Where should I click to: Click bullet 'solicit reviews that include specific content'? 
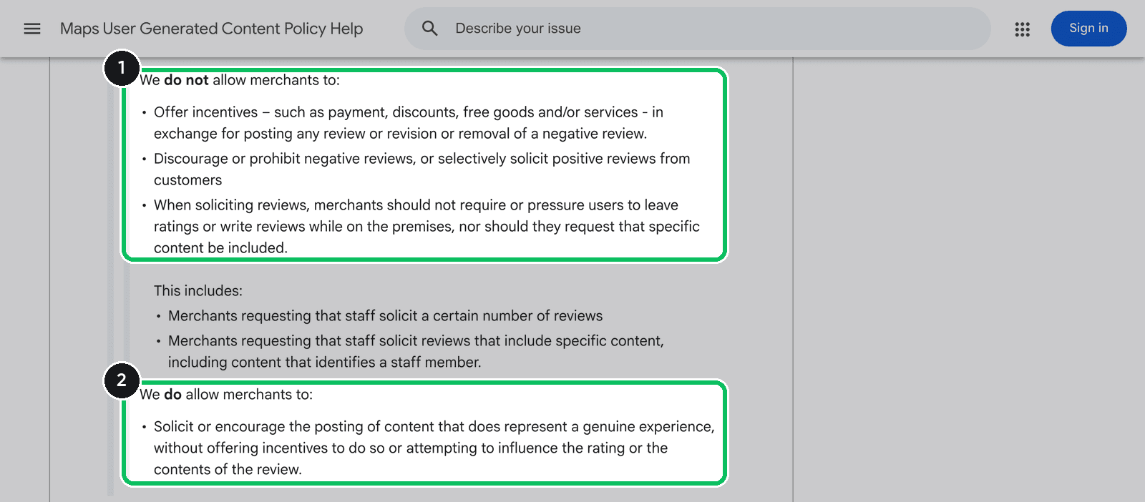[416, 352]
